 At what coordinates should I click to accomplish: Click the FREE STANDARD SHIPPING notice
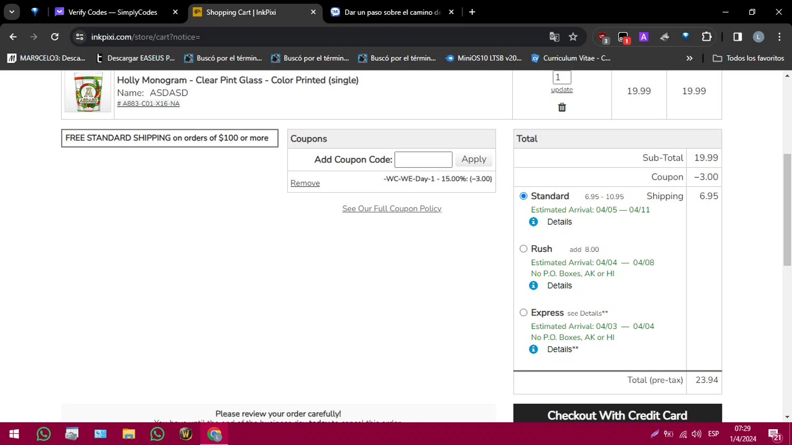[169, 138]
